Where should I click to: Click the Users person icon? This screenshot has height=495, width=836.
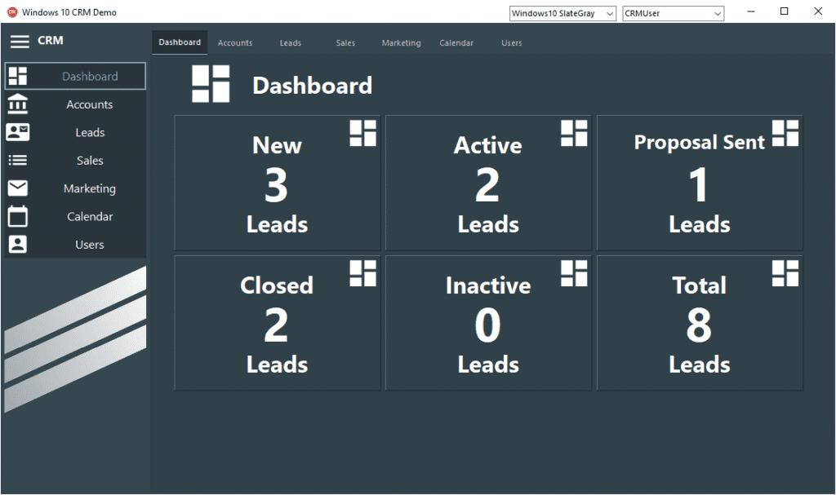pos(18,244)
